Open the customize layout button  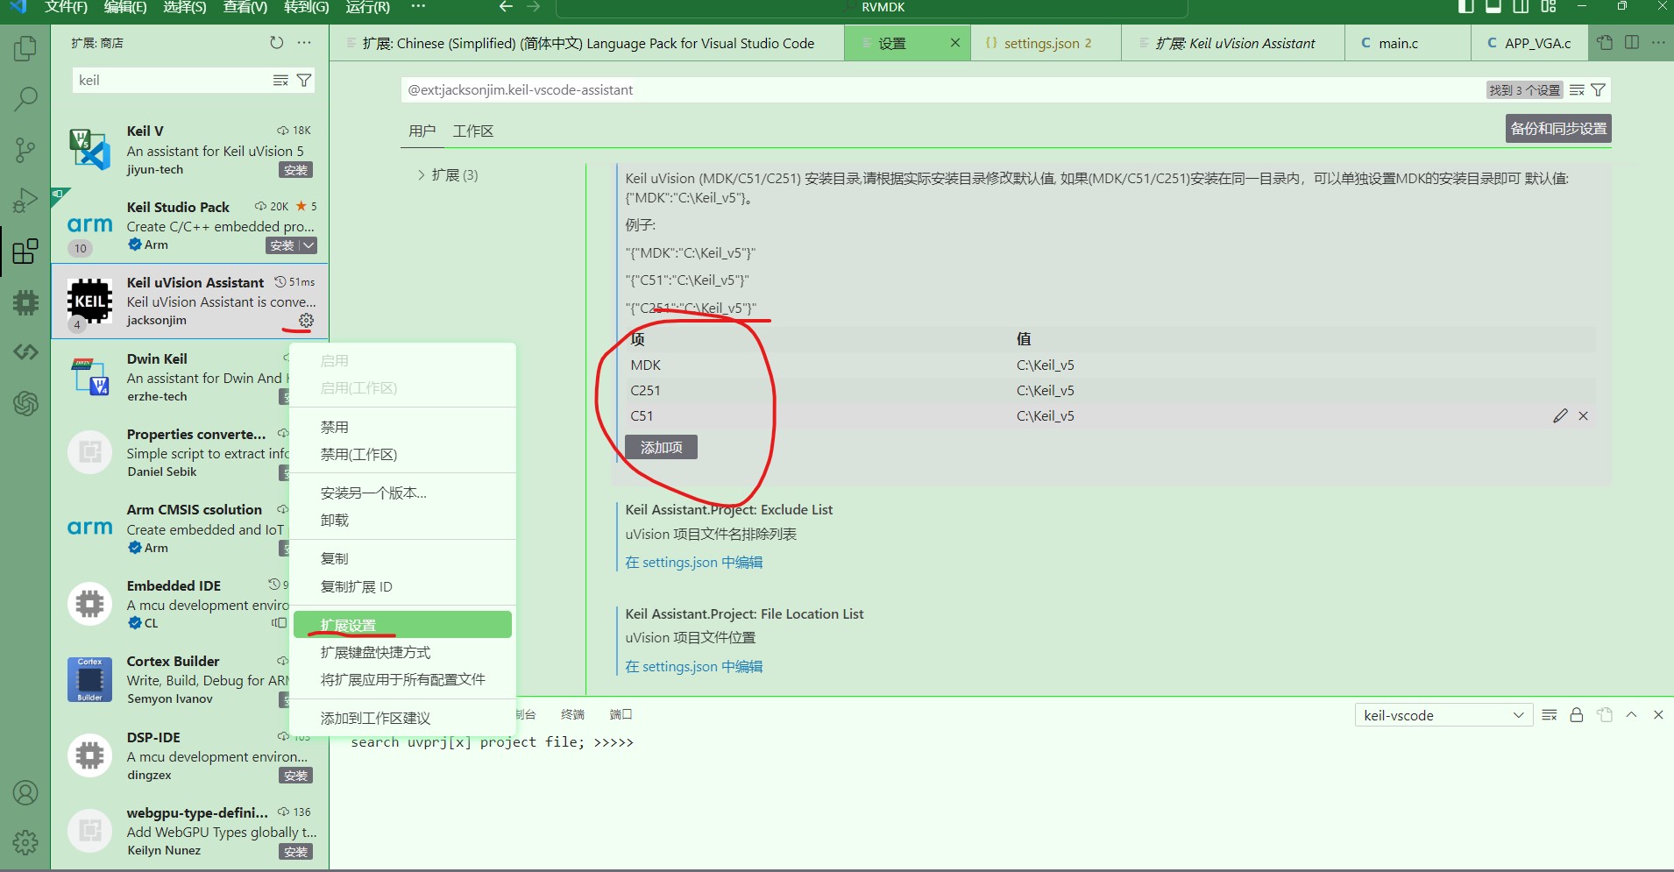1549,7
